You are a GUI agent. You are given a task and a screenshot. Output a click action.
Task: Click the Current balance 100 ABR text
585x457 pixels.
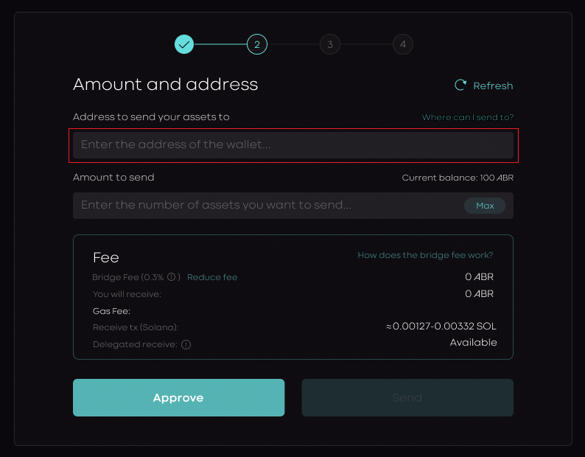[x=458, y=178]
